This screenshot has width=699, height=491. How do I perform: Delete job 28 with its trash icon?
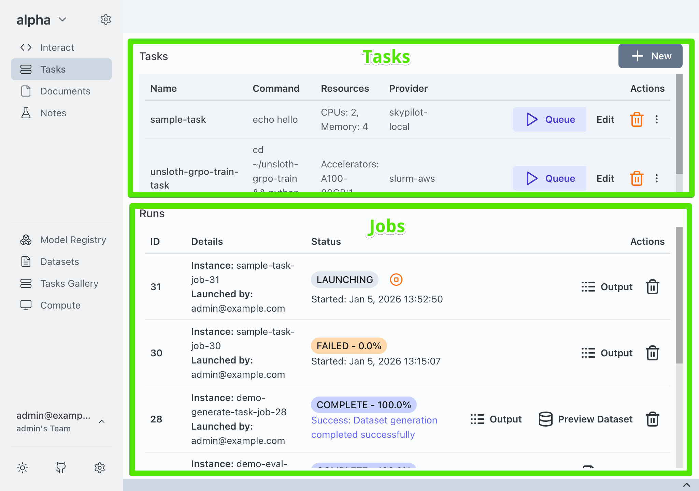tap(653, 419)
